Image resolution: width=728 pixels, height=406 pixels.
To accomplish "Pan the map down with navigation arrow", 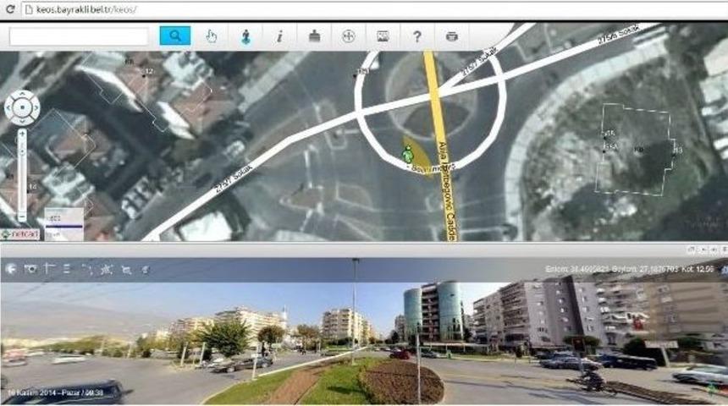I will click(22, 119).
